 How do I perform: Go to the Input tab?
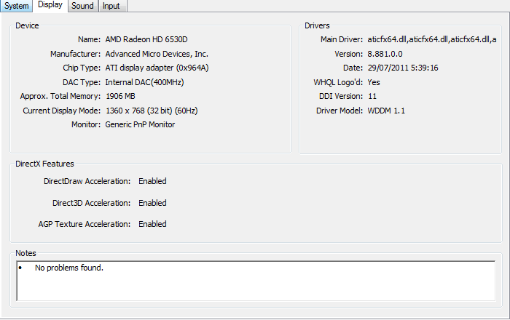(111, 6)
